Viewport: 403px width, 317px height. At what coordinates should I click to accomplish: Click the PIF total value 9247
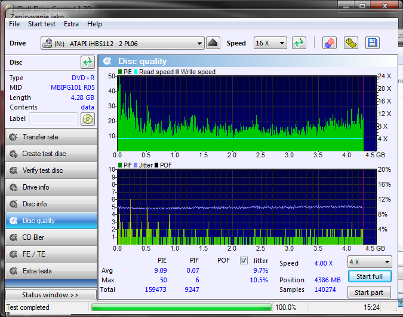coord(192,289)
